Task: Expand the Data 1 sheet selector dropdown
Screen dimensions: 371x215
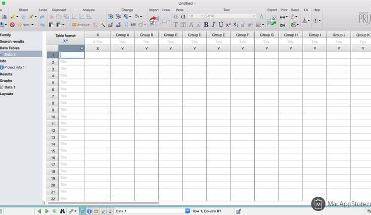Action: tap(187, 211)
